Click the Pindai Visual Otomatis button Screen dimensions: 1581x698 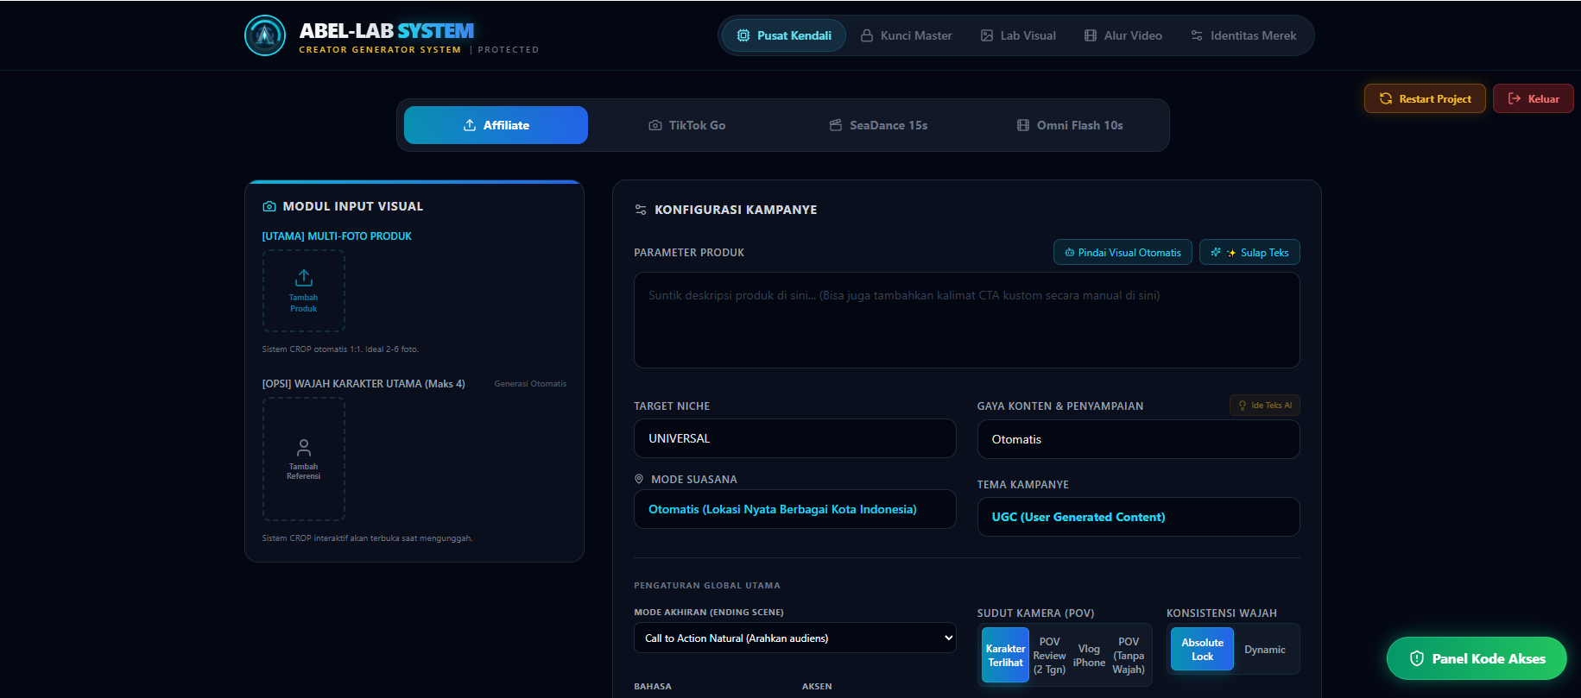(x=1123, y=252)
